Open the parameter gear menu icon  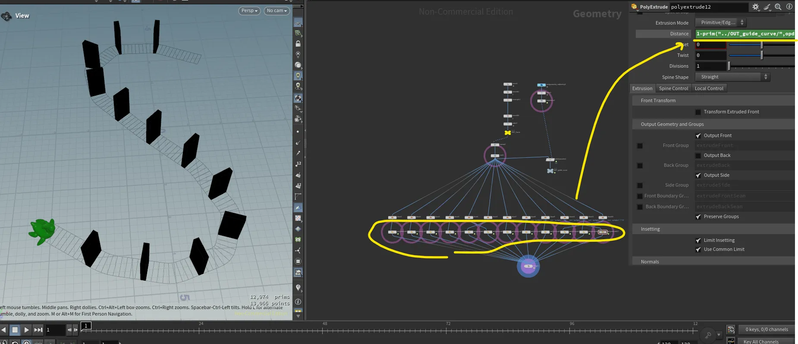756,7
